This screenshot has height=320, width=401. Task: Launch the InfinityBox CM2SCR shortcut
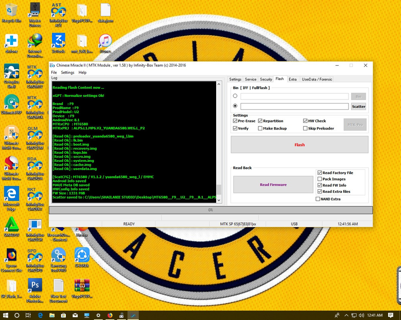click(x=35, y=229)
